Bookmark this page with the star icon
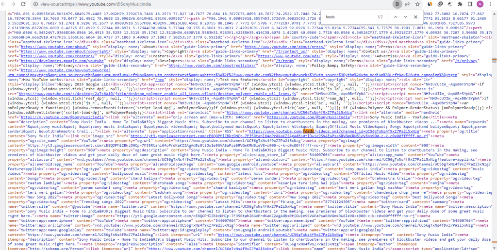Screen dimensions: 497x250 (x=417, y=4)
